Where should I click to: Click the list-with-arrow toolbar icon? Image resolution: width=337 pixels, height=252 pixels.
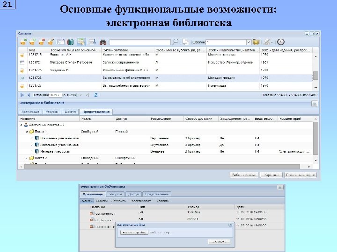93,42
